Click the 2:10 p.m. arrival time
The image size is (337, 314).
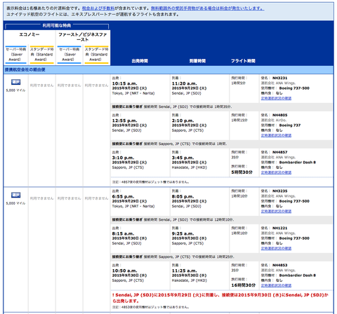pos(183,121)
